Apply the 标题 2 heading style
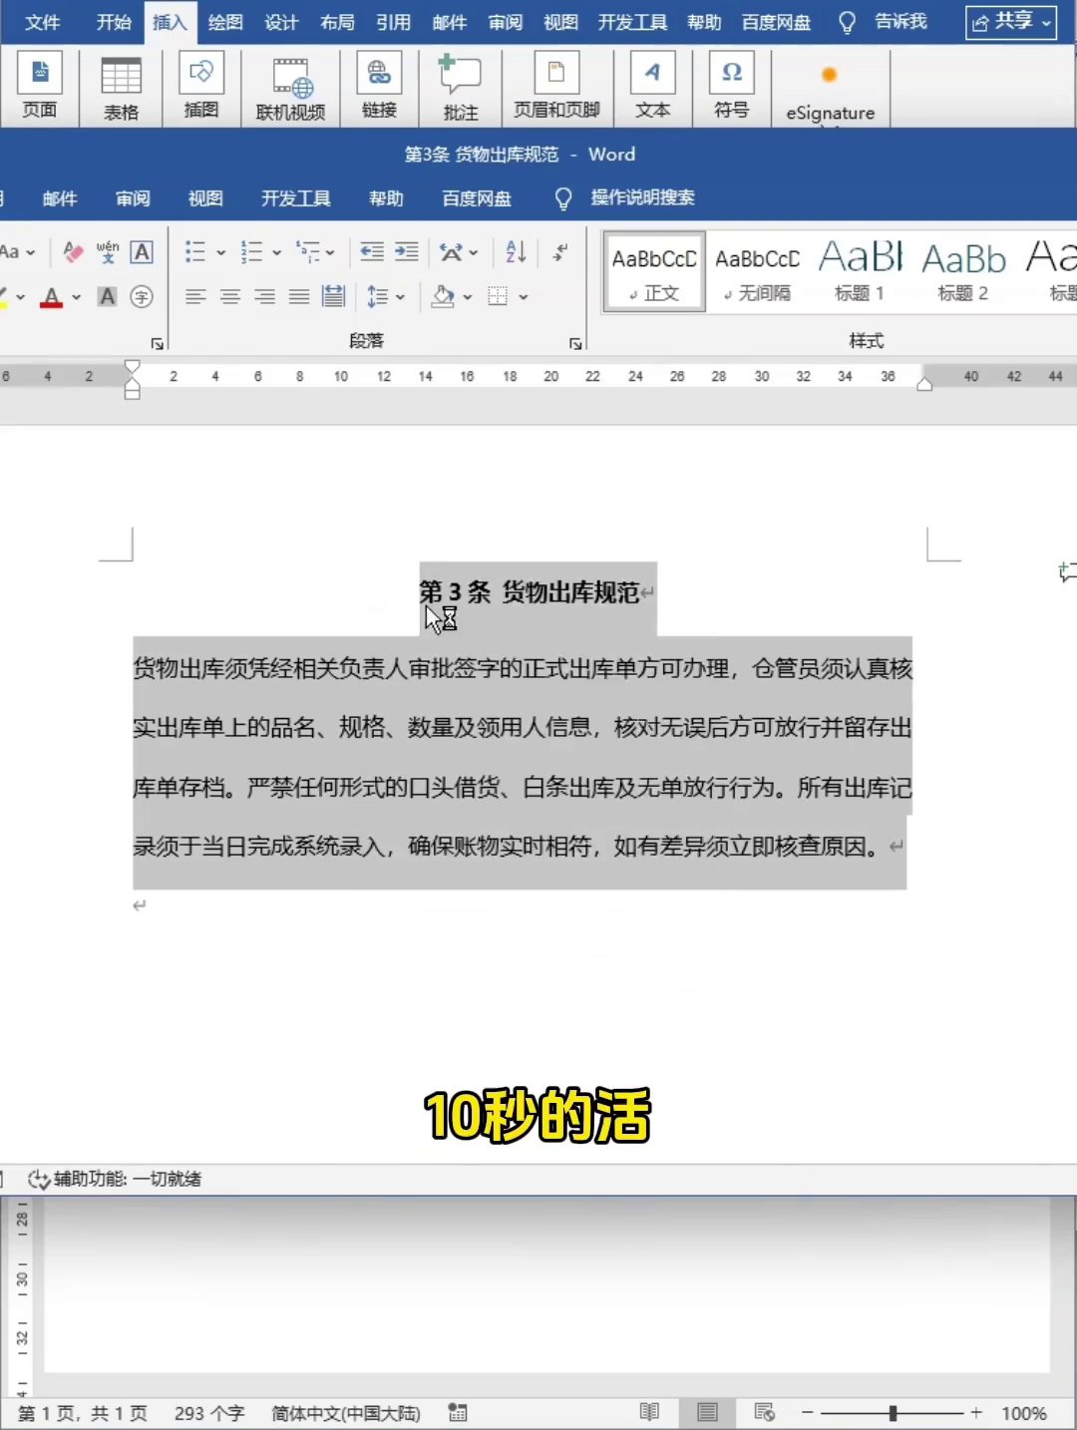The image size is (1077, 1430). (963, 272)
